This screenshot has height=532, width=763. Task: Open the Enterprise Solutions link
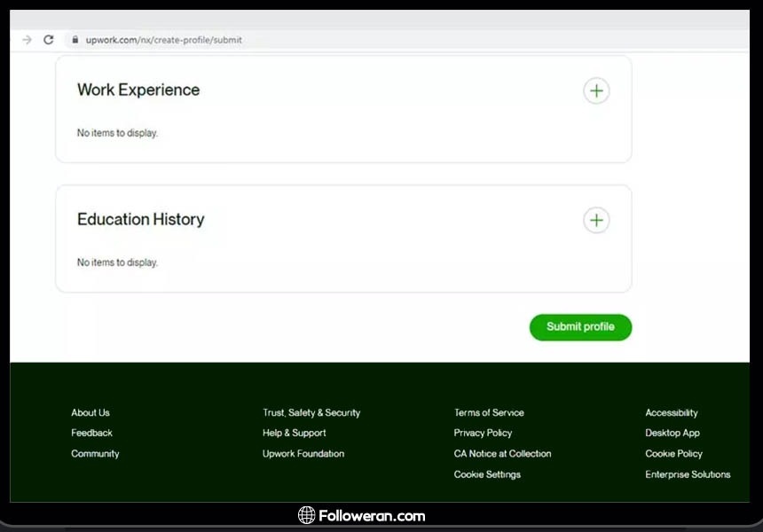point(688,474)
